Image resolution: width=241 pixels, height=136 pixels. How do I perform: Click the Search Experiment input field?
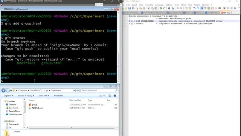99,90
